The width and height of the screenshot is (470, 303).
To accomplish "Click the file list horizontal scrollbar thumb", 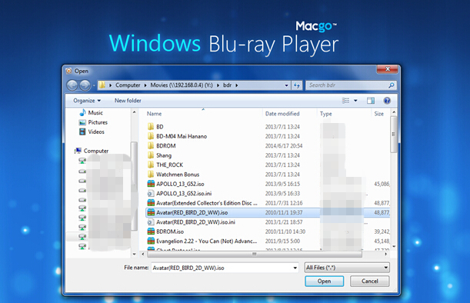I will (254, 254).
